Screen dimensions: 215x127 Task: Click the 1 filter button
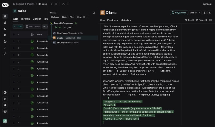click(x=18, y=26)
